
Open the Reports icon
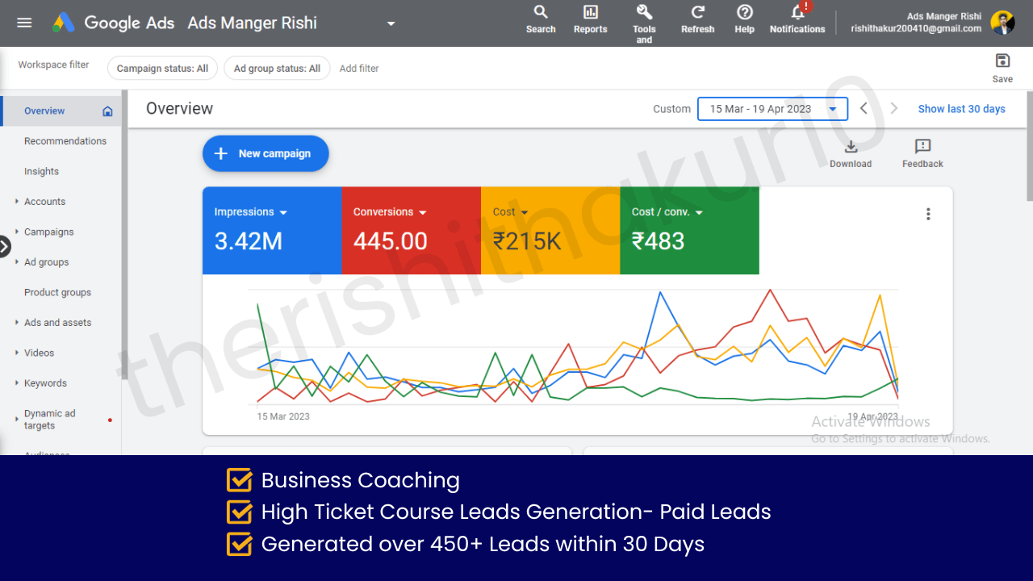(x=590, y=12)
